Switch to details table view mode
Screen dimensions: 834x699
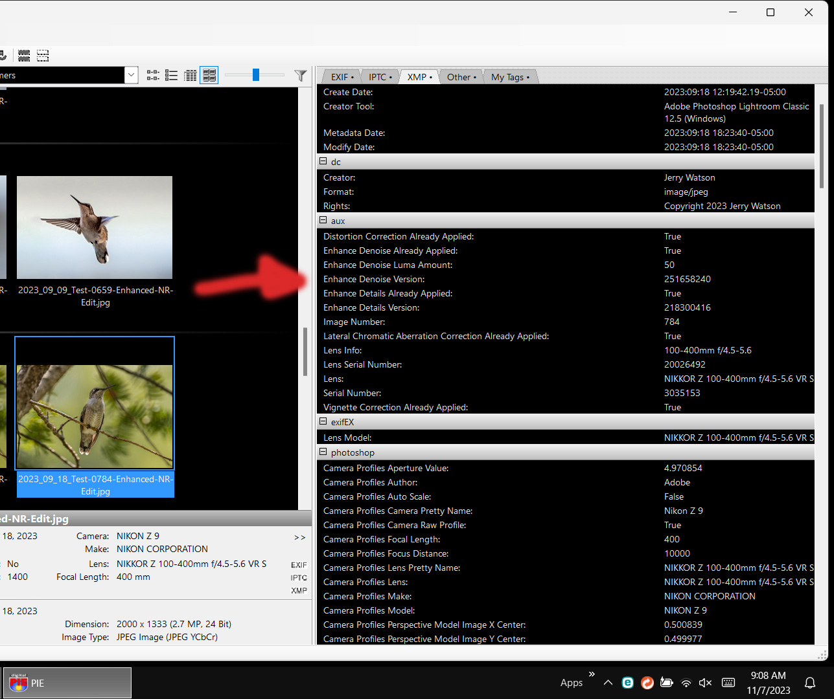pyautogui.click(x=191, y=76)
